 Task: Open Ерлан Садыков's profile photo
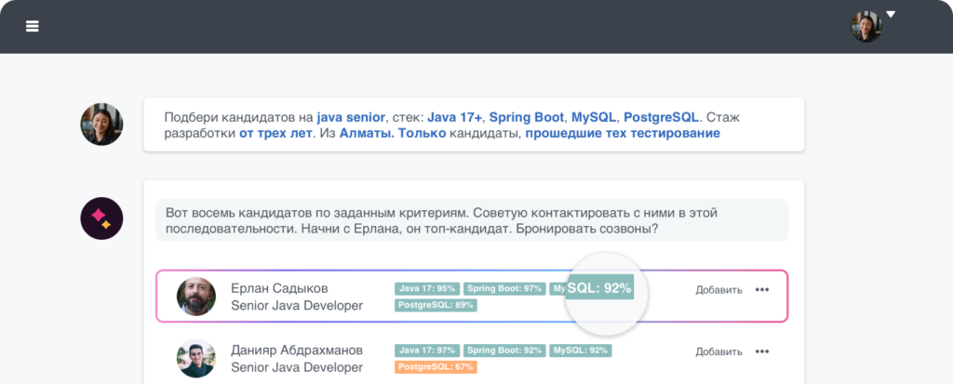[196, 296]
